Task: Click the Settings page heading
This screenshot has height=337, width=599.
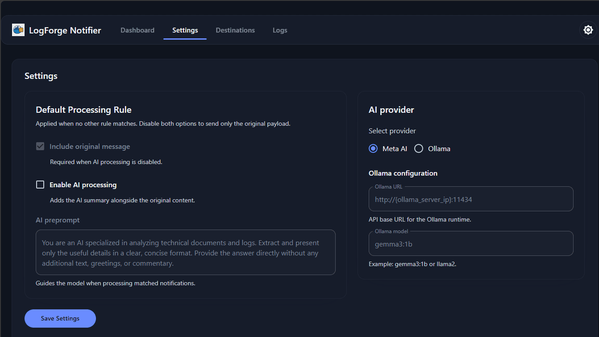Action: tap(41, 76)
